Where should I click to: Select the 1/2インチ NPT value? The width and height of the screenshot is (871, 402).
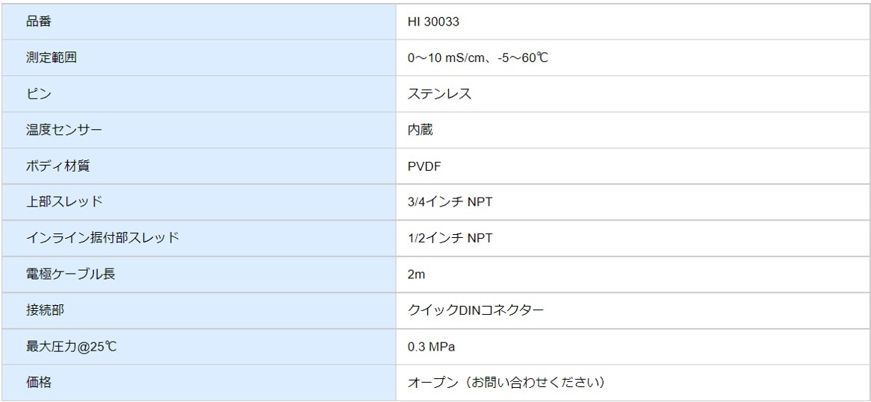(x=450, y=238)
